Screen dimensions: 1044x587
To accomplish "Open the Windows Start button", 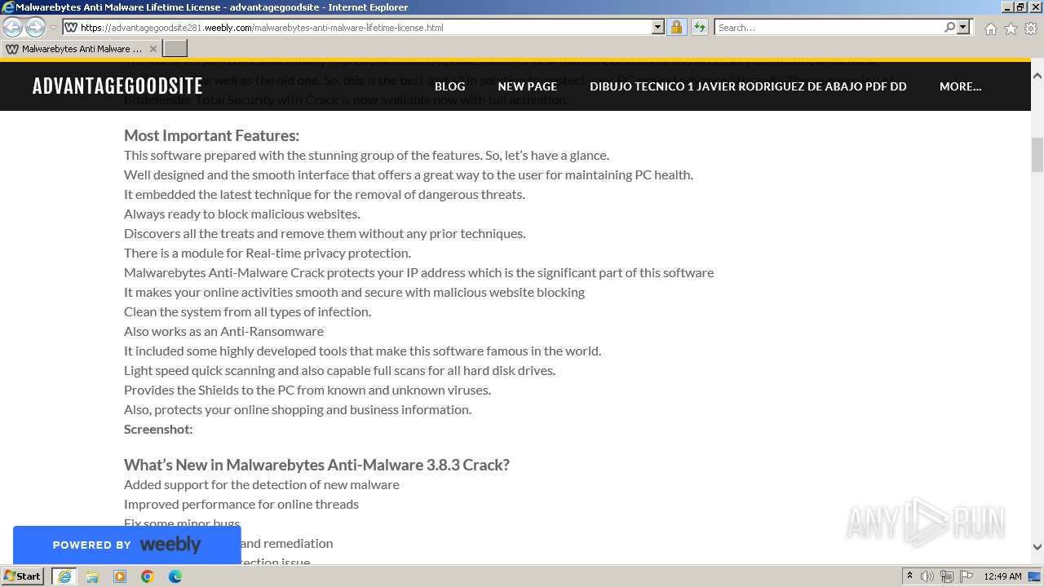I will coord(22,576).
